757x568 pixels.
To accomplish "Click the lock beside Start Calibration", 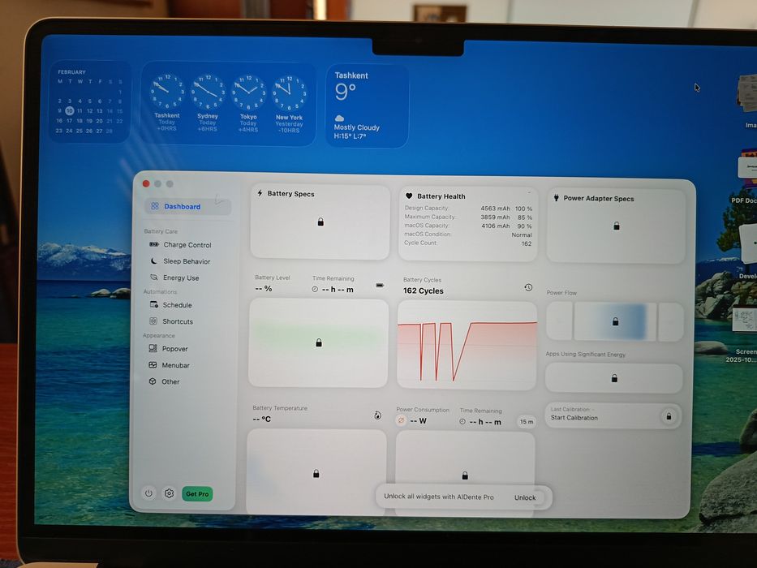I will click(x=669, y=415).
